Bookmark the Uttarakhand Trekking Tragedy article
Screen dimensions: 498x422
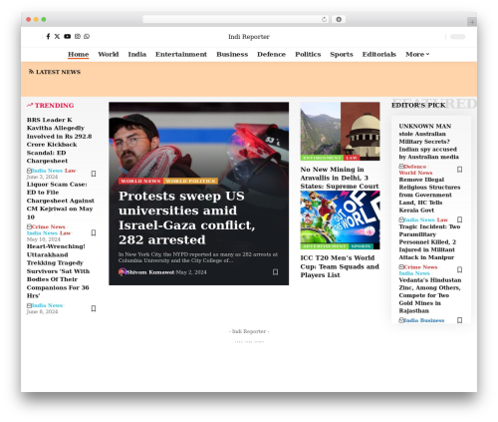coord(94,308)
